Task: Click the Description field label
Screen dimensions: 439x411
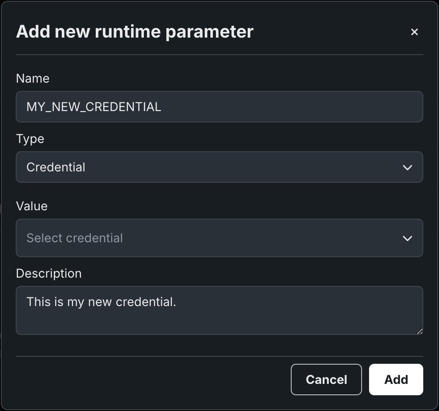Action: click(49, 274)
